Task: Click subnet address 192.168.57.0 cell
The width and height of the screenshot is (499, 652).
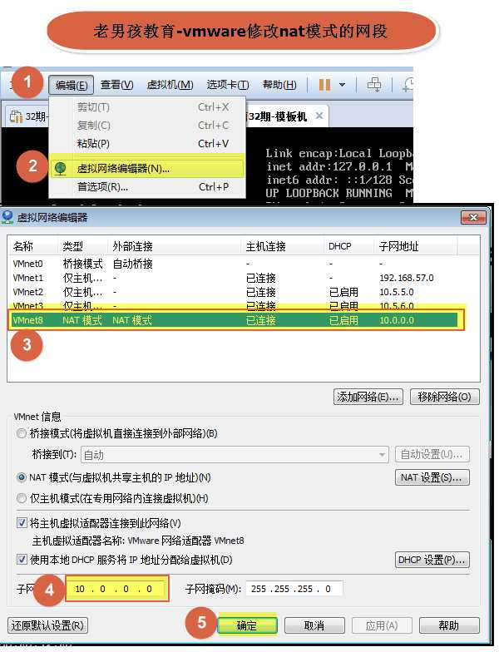Action: pos(406,278)
